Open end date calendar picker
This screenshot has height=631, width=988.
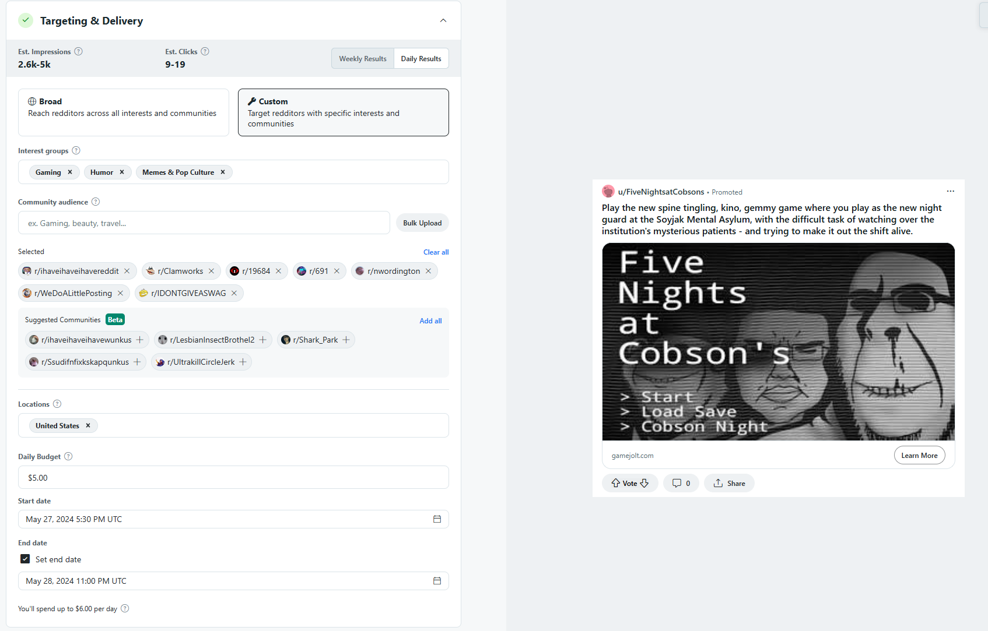coord(437,581)
